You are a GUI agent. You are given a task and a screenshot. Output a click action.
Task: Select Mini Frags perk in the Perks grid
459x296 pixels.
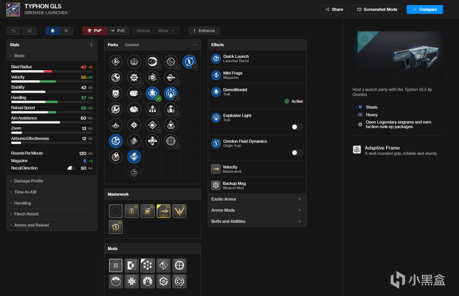[x=134, y=156]
